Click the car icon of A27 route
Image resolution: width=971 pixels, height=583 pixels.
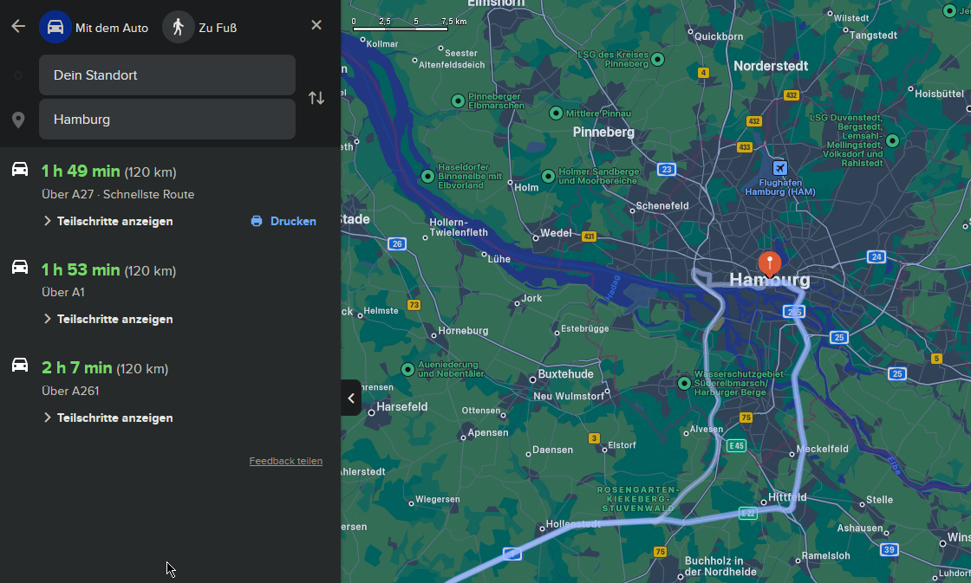(20, 169)
